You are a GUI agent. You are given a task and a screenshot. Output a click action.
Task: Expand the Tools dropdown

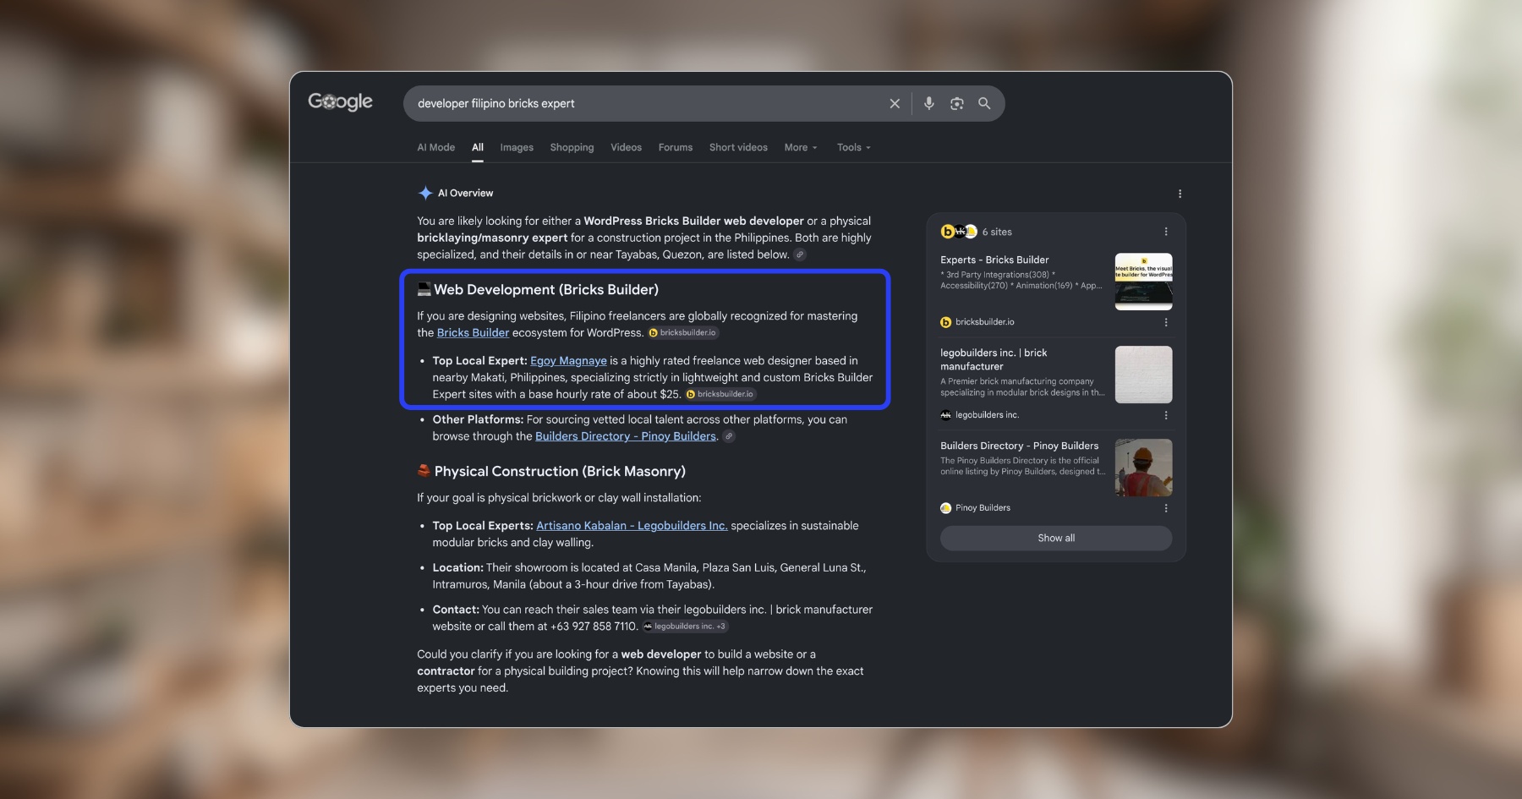coord(854,147)
